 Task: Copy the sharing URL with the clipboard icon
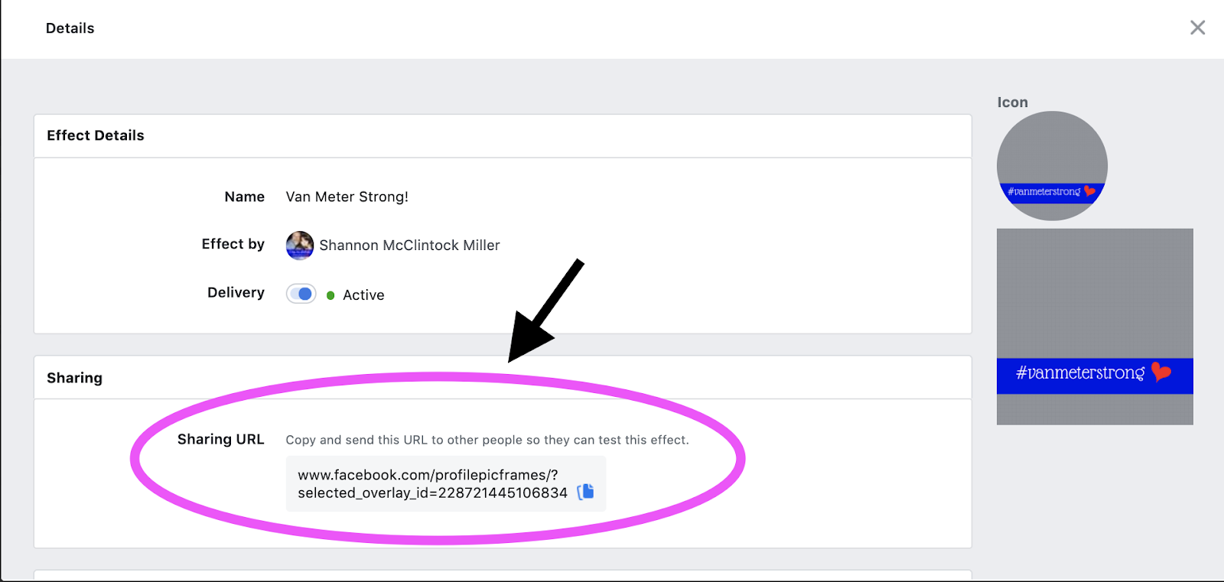click(x=585, y=492)
